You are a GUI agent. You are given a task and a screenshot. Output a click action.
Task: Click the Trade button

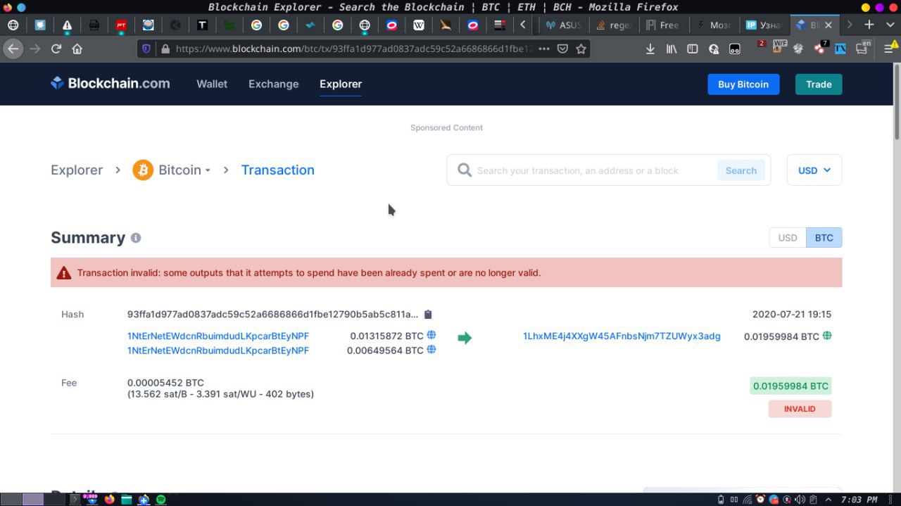819,84
